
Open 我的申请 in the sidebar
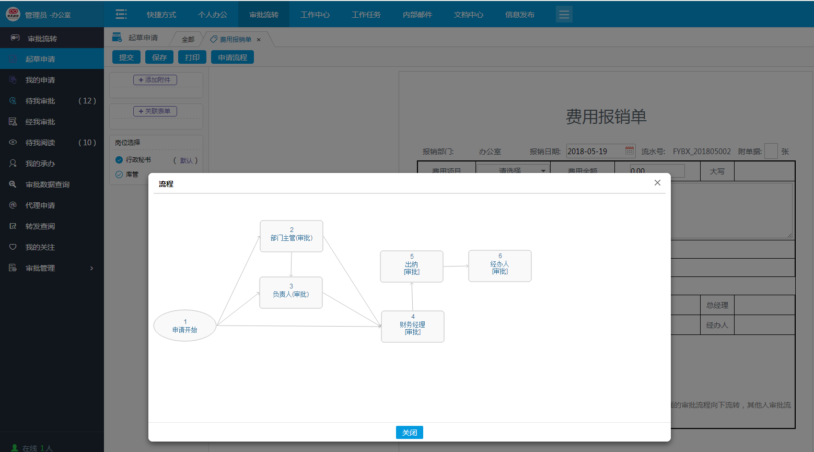[52, 80]
